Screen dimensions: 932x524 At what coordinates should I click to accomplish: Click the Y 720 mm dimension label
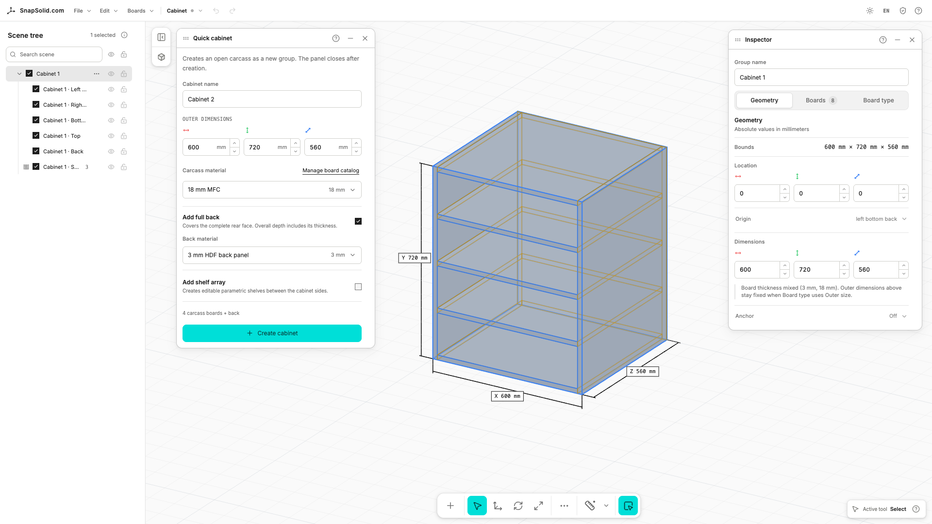tap(415, 258)
